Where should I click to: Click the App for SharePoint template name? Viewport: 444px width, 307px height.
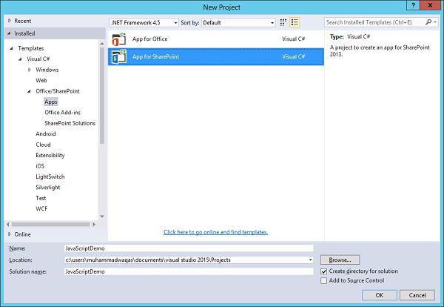click(x=155, y=56)
